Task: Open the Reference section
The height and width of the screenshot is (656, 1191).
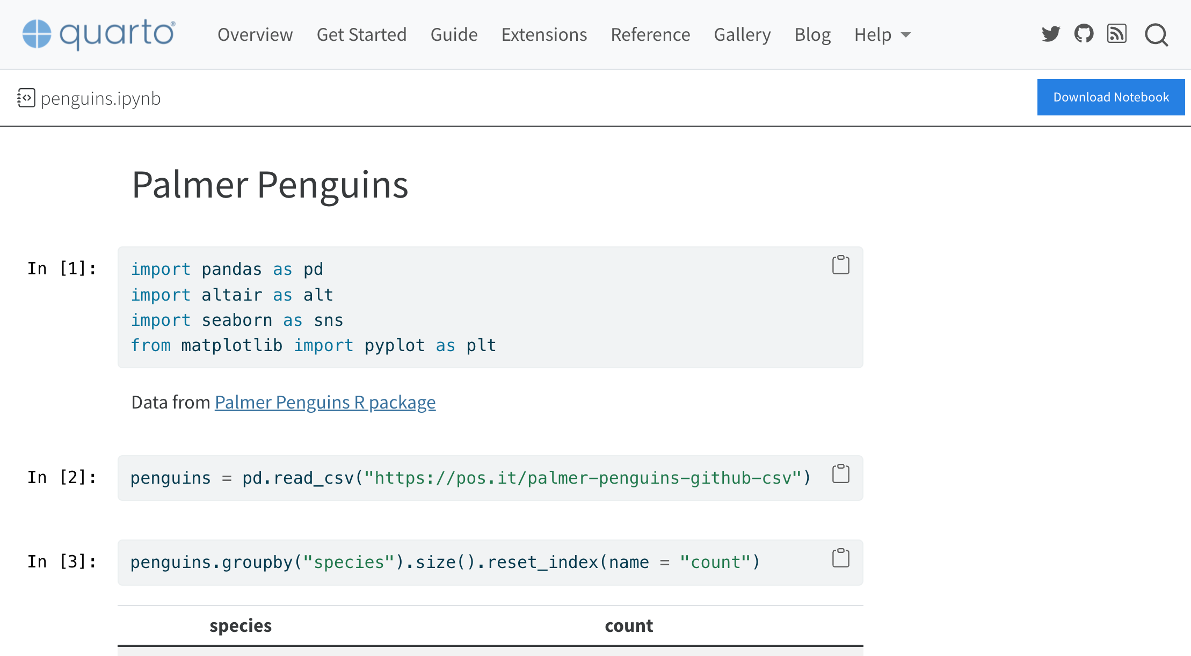Action: 650,34
